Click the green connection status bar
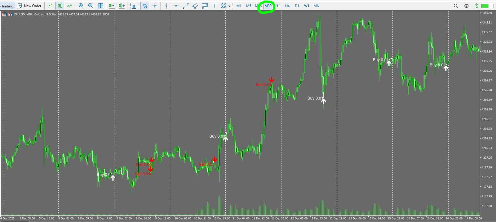The height and width of the screenshot is (222, 496). point(487,6)
